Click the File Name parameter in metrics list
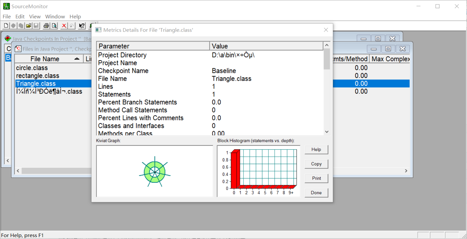This screenshot has height=239, width=467. [x=112, y=79]
